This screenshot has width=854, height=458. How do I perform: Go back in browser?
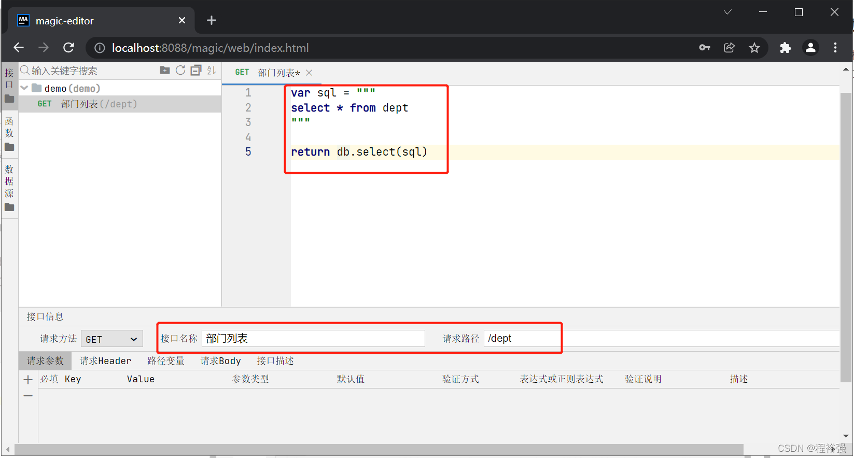(x=19, y=48)
